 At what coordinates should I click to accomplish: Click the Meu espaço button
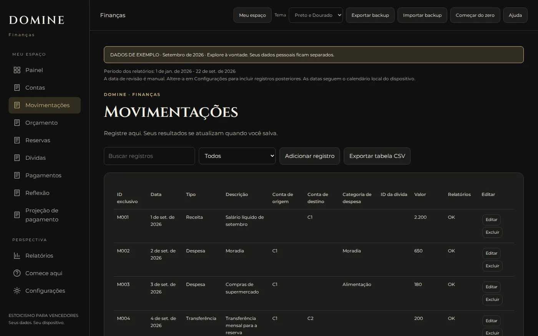pos(252,15)
